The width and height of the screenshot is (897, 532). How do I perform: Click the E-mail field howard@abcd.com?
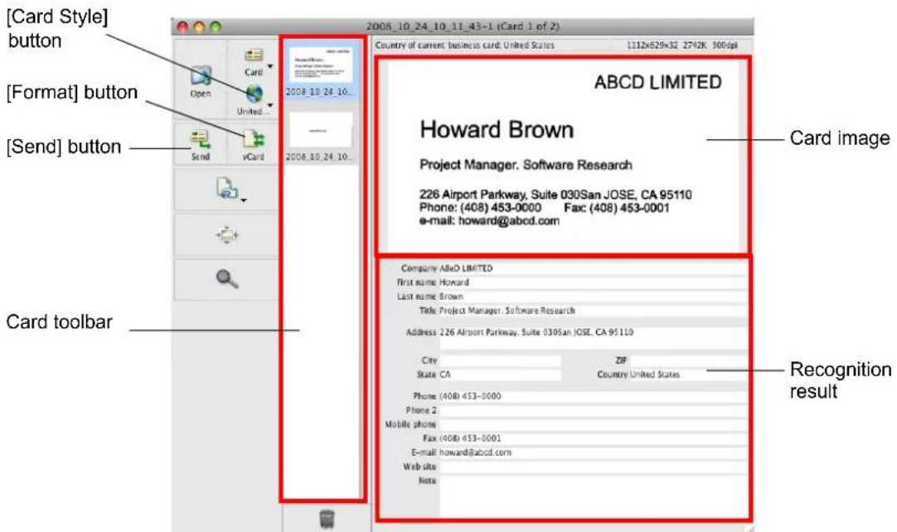pyautogui.click(x=593, y=452)
